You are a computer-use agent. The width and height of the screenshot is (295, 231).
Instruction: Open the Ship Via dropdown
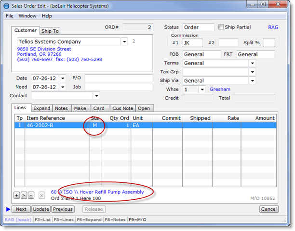pos(252,81)
